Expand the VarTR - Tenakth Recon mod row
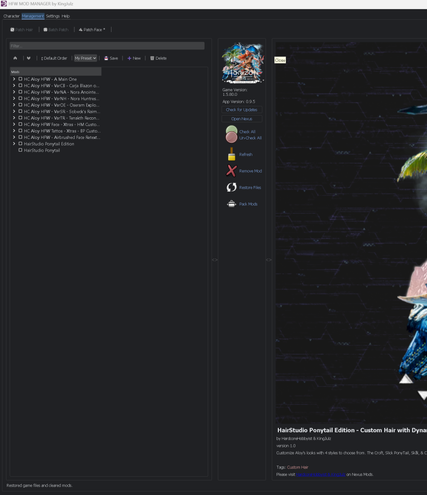 click(x=14, y=118)
